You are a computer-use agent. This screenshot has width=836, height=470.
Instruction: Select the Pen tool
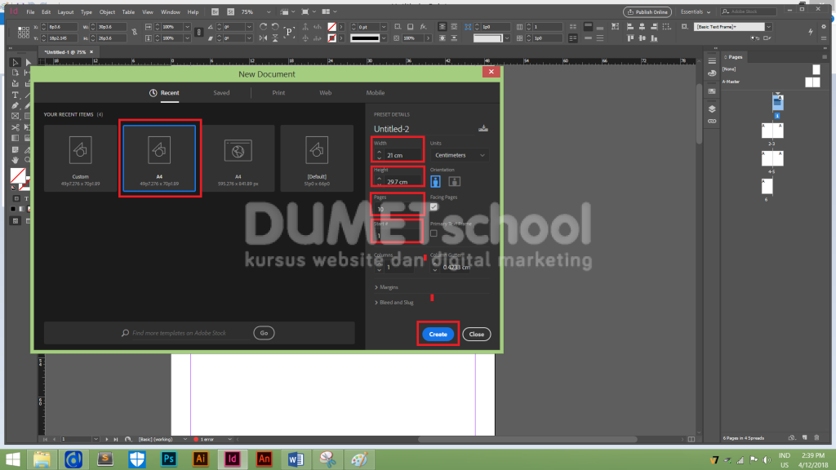coord(16,105)
